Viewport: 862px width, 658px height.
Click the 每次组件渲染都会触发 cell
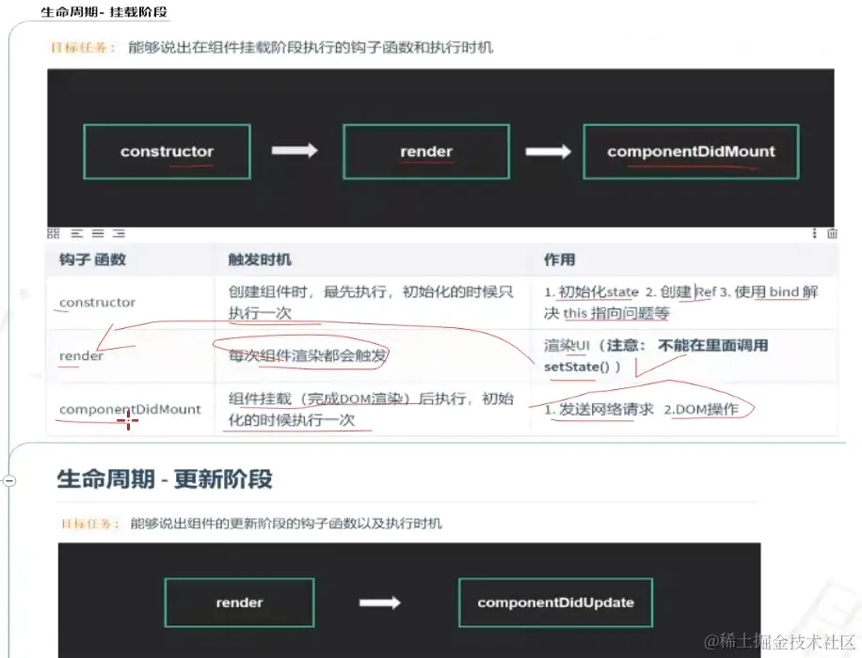(373, 356)
